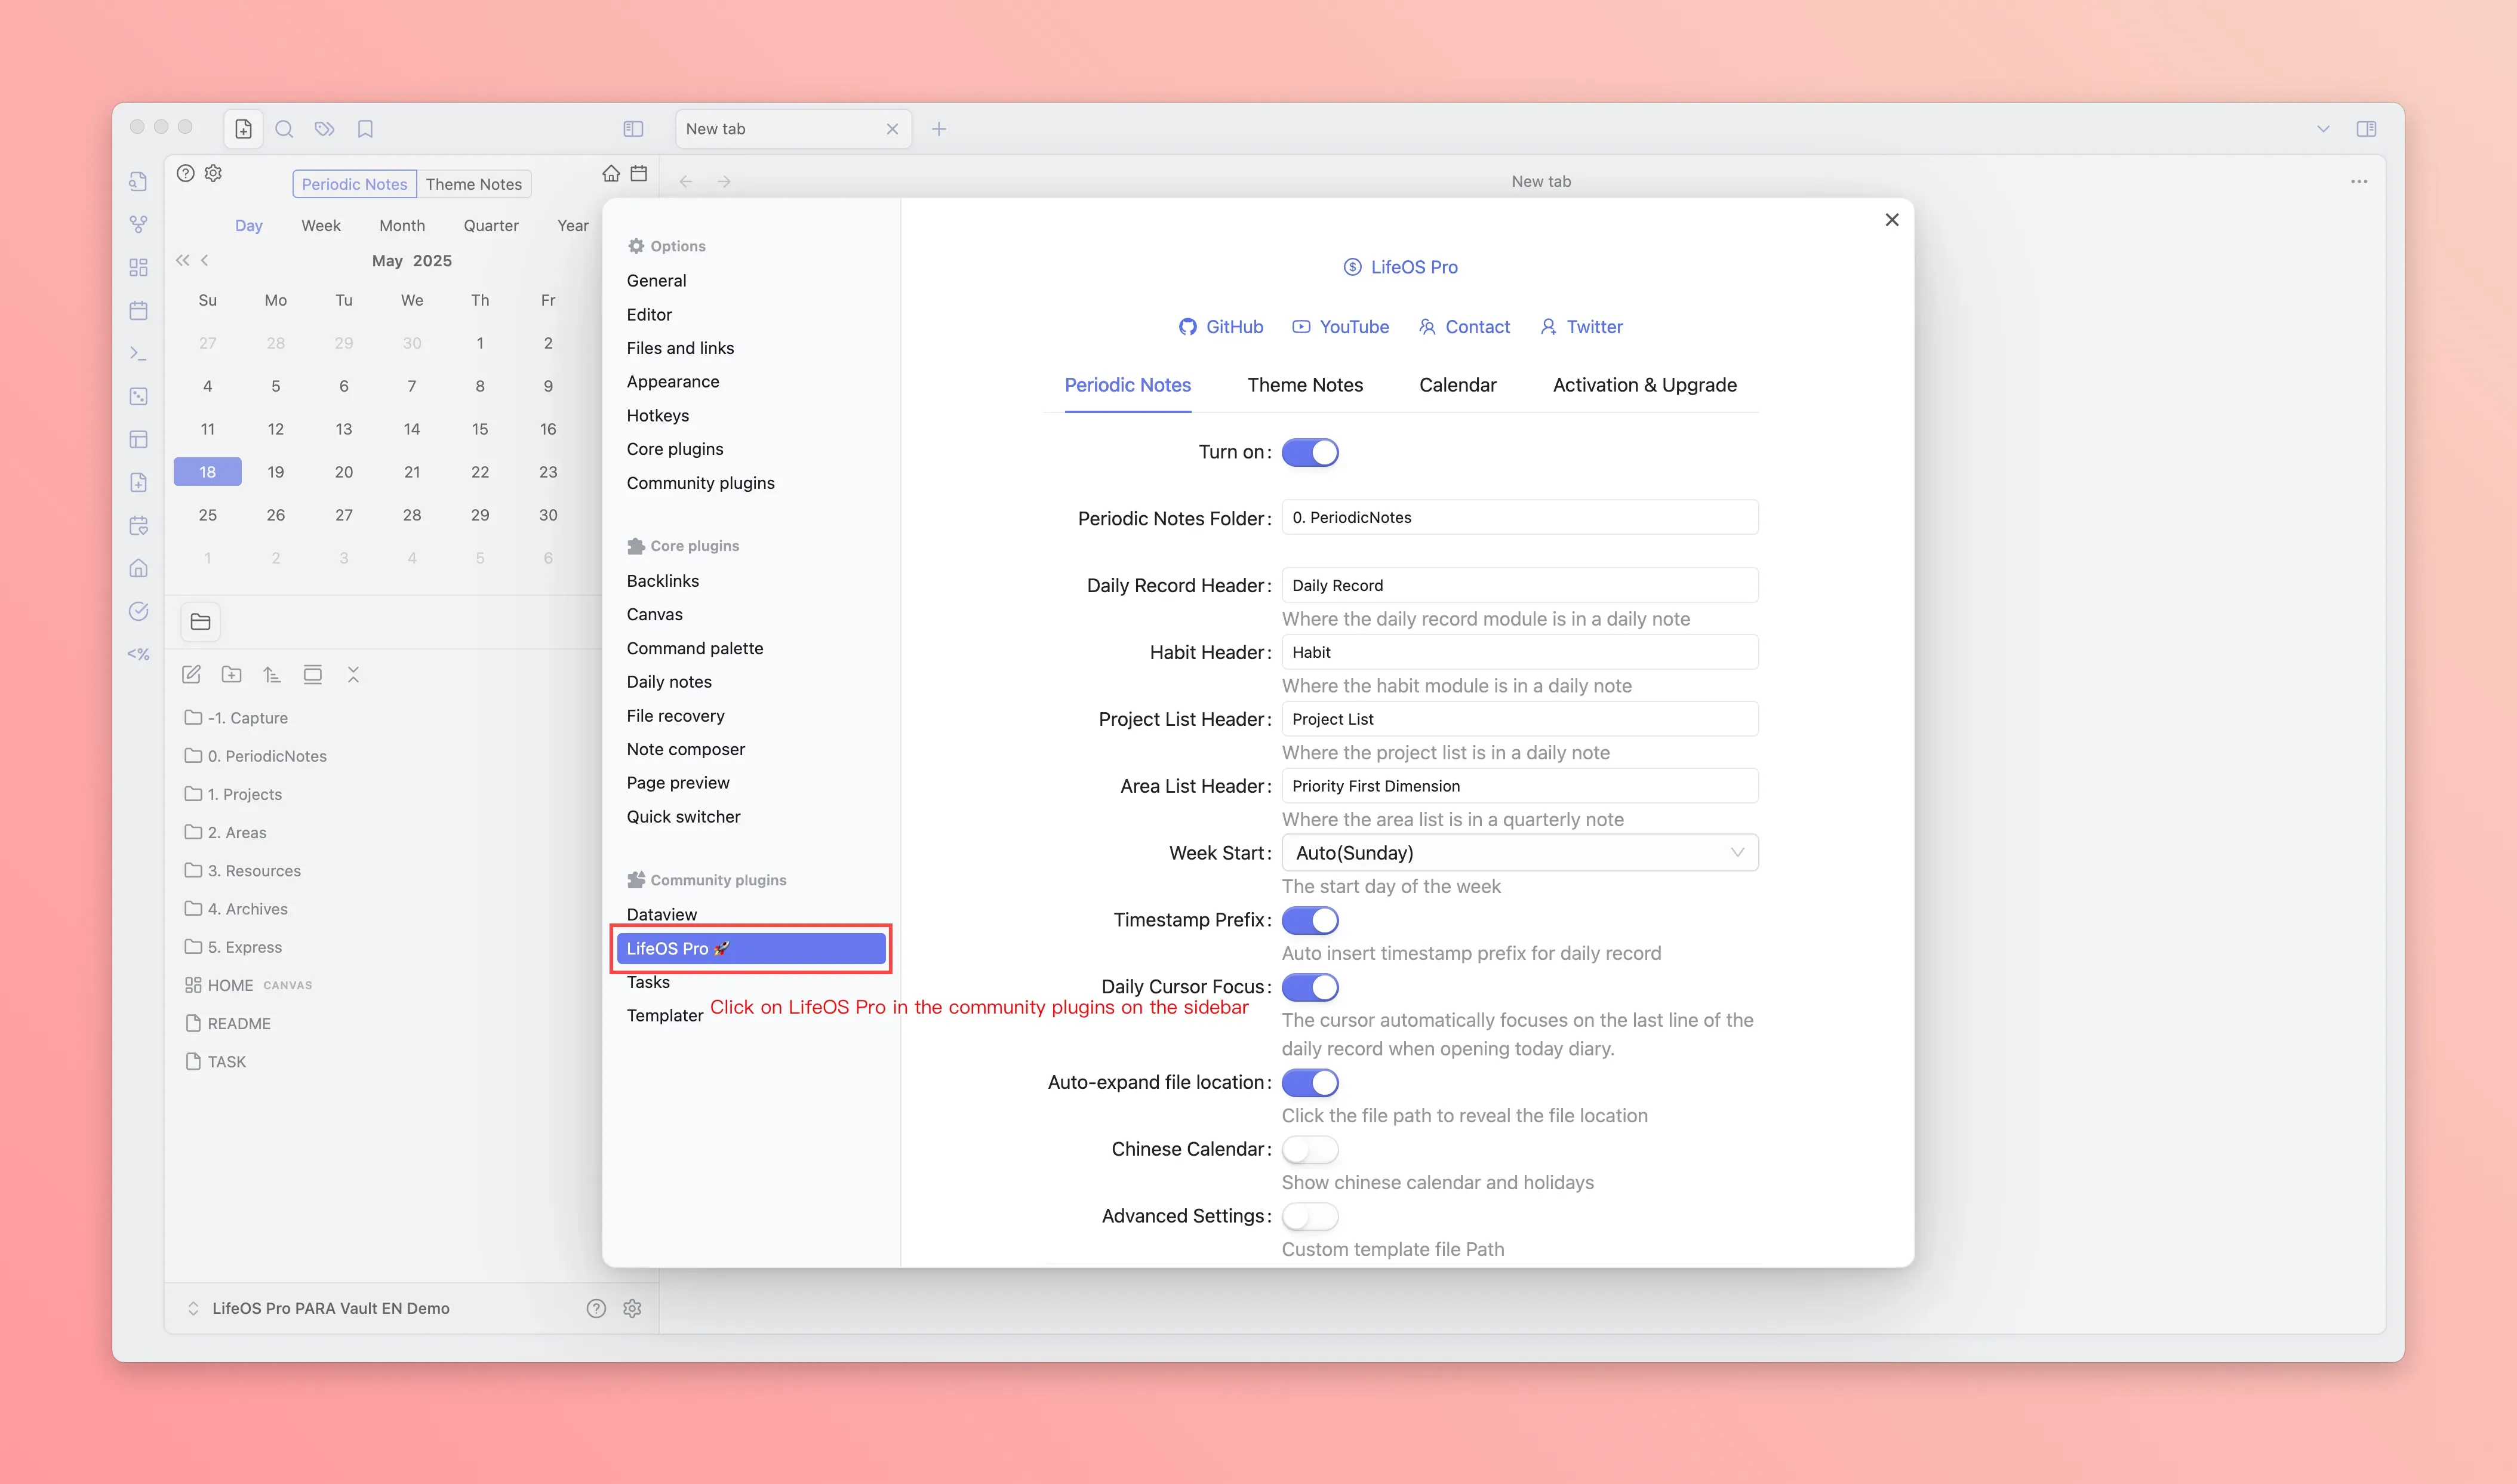2517x1484 pixels.
Task: Enable the Advanced Settings toggle
Action: [x=1310, y=1216]
